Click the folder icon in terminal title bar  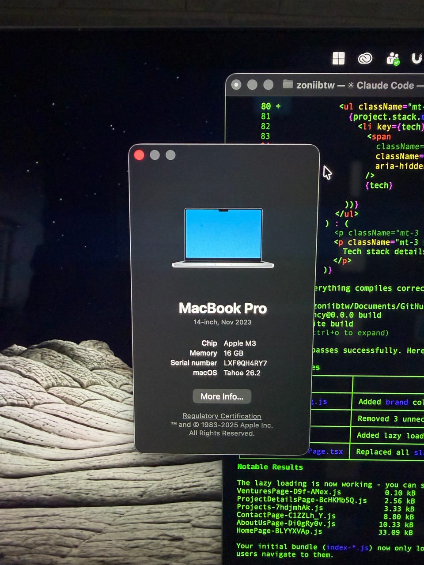click(288, 84)
